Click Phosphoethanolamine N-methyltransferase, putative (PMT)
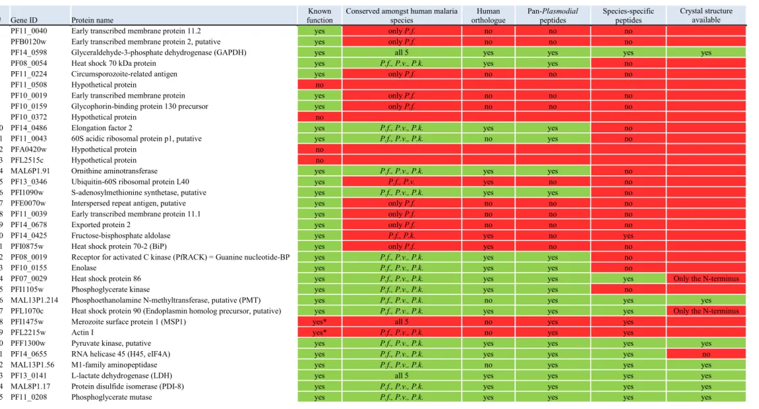This screenshot has height=409, width=759. click(166, 300)
